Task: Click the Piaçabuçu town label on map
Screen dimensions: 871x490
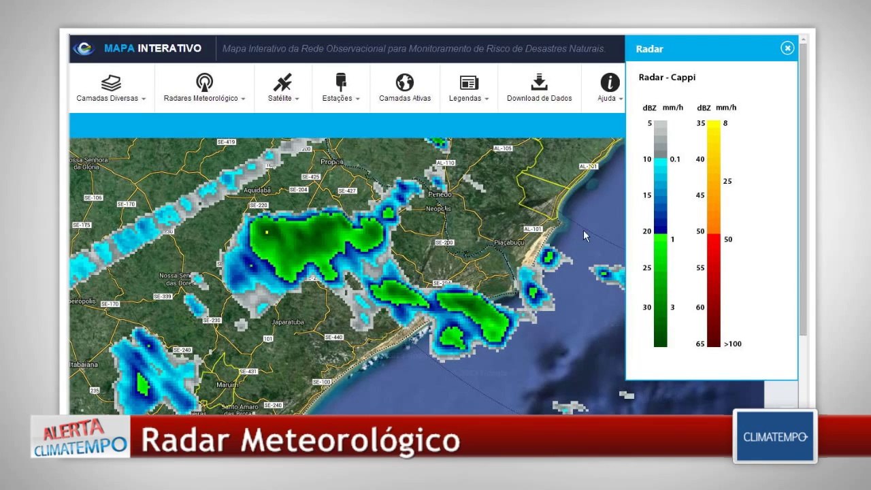Action: pyautogui.click(x=510, y=242)
